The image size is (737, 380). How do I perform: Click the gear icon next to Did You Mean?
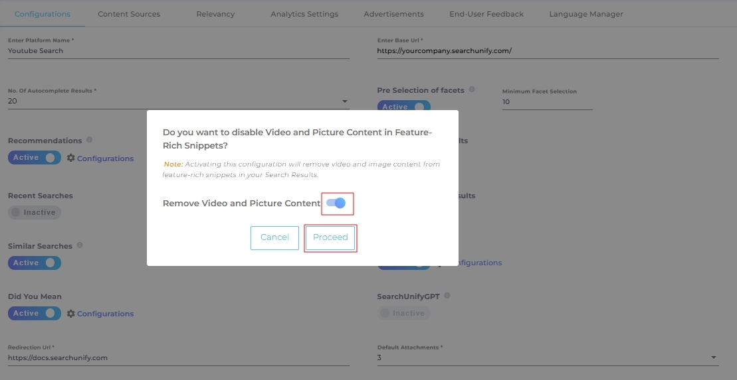71,314
